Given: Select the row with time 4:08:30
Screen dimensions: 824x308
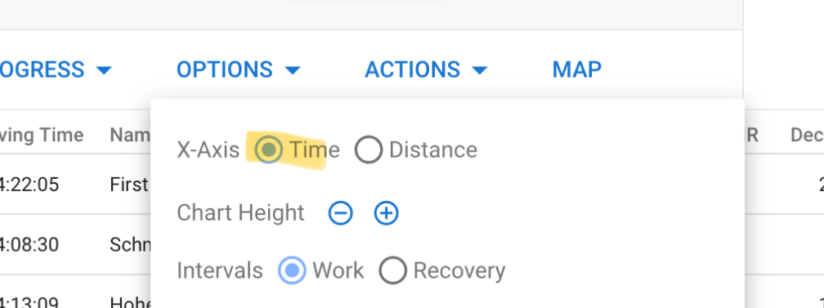Looking at the screenshot, I should (x=29, y=244).
